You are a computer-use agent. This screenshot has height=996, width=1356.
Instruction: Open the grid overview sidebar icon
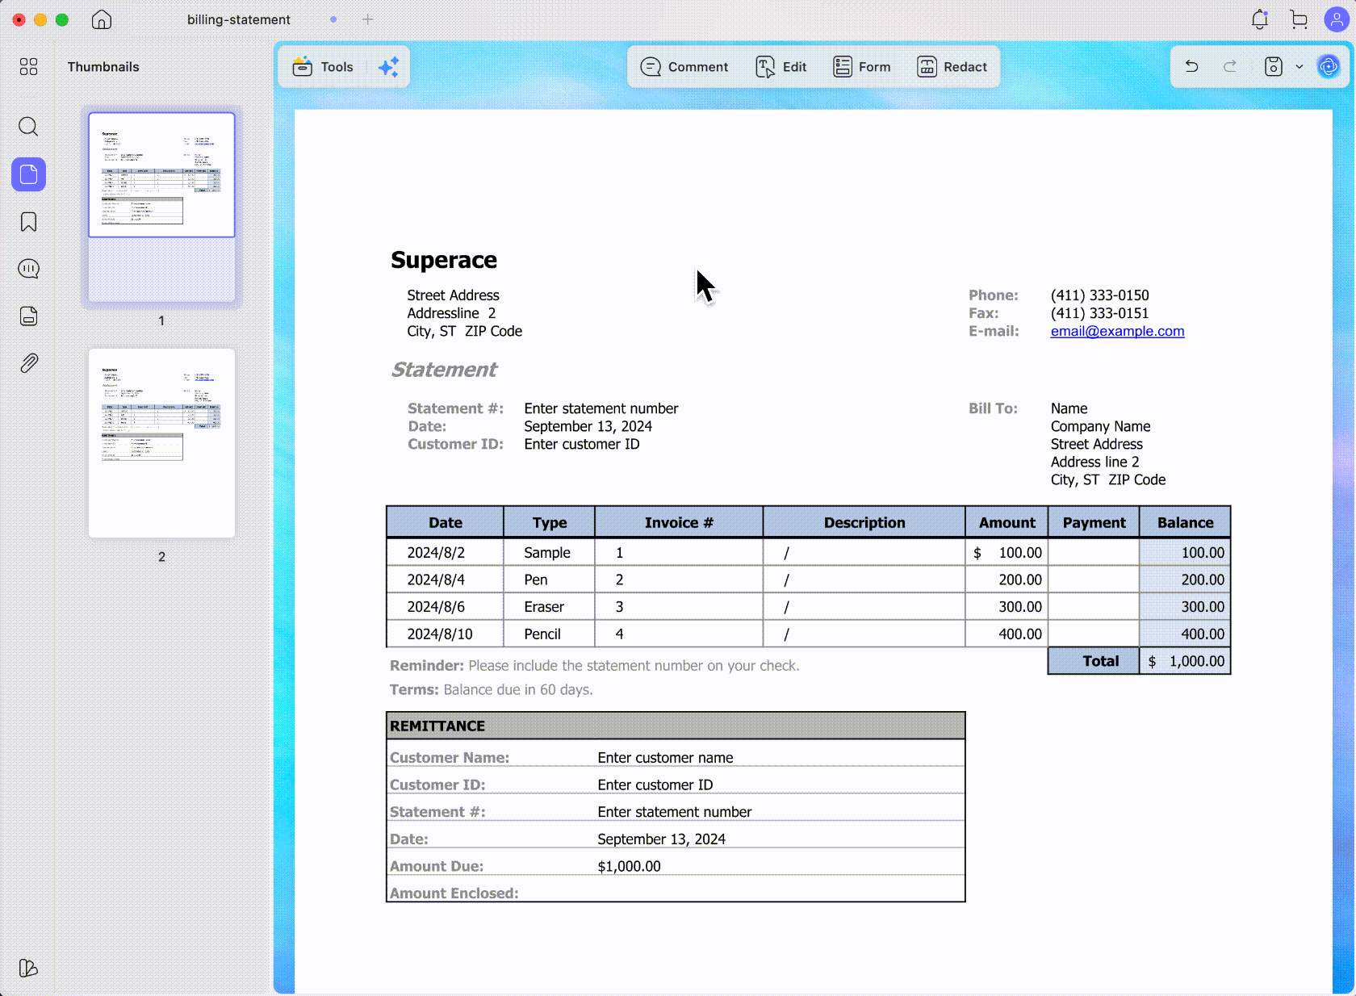point(28,67)
